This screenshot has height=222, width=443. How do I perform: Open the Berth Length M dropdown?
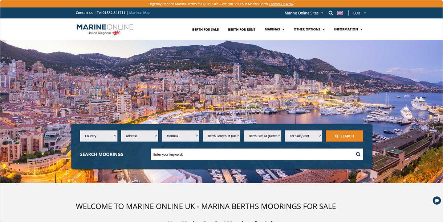pyautogui.click(x=221, y=136)
